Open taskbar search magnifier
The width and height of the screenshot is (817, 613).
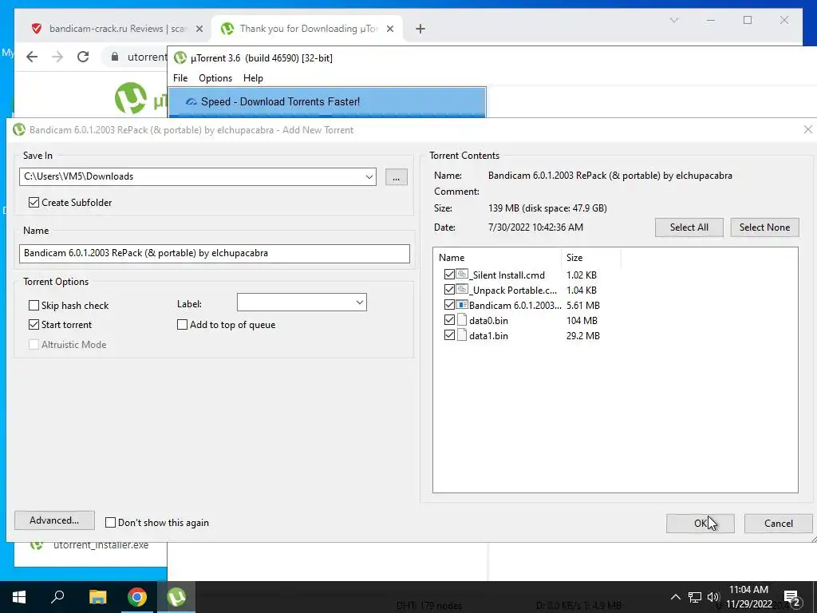click(57, 597)
